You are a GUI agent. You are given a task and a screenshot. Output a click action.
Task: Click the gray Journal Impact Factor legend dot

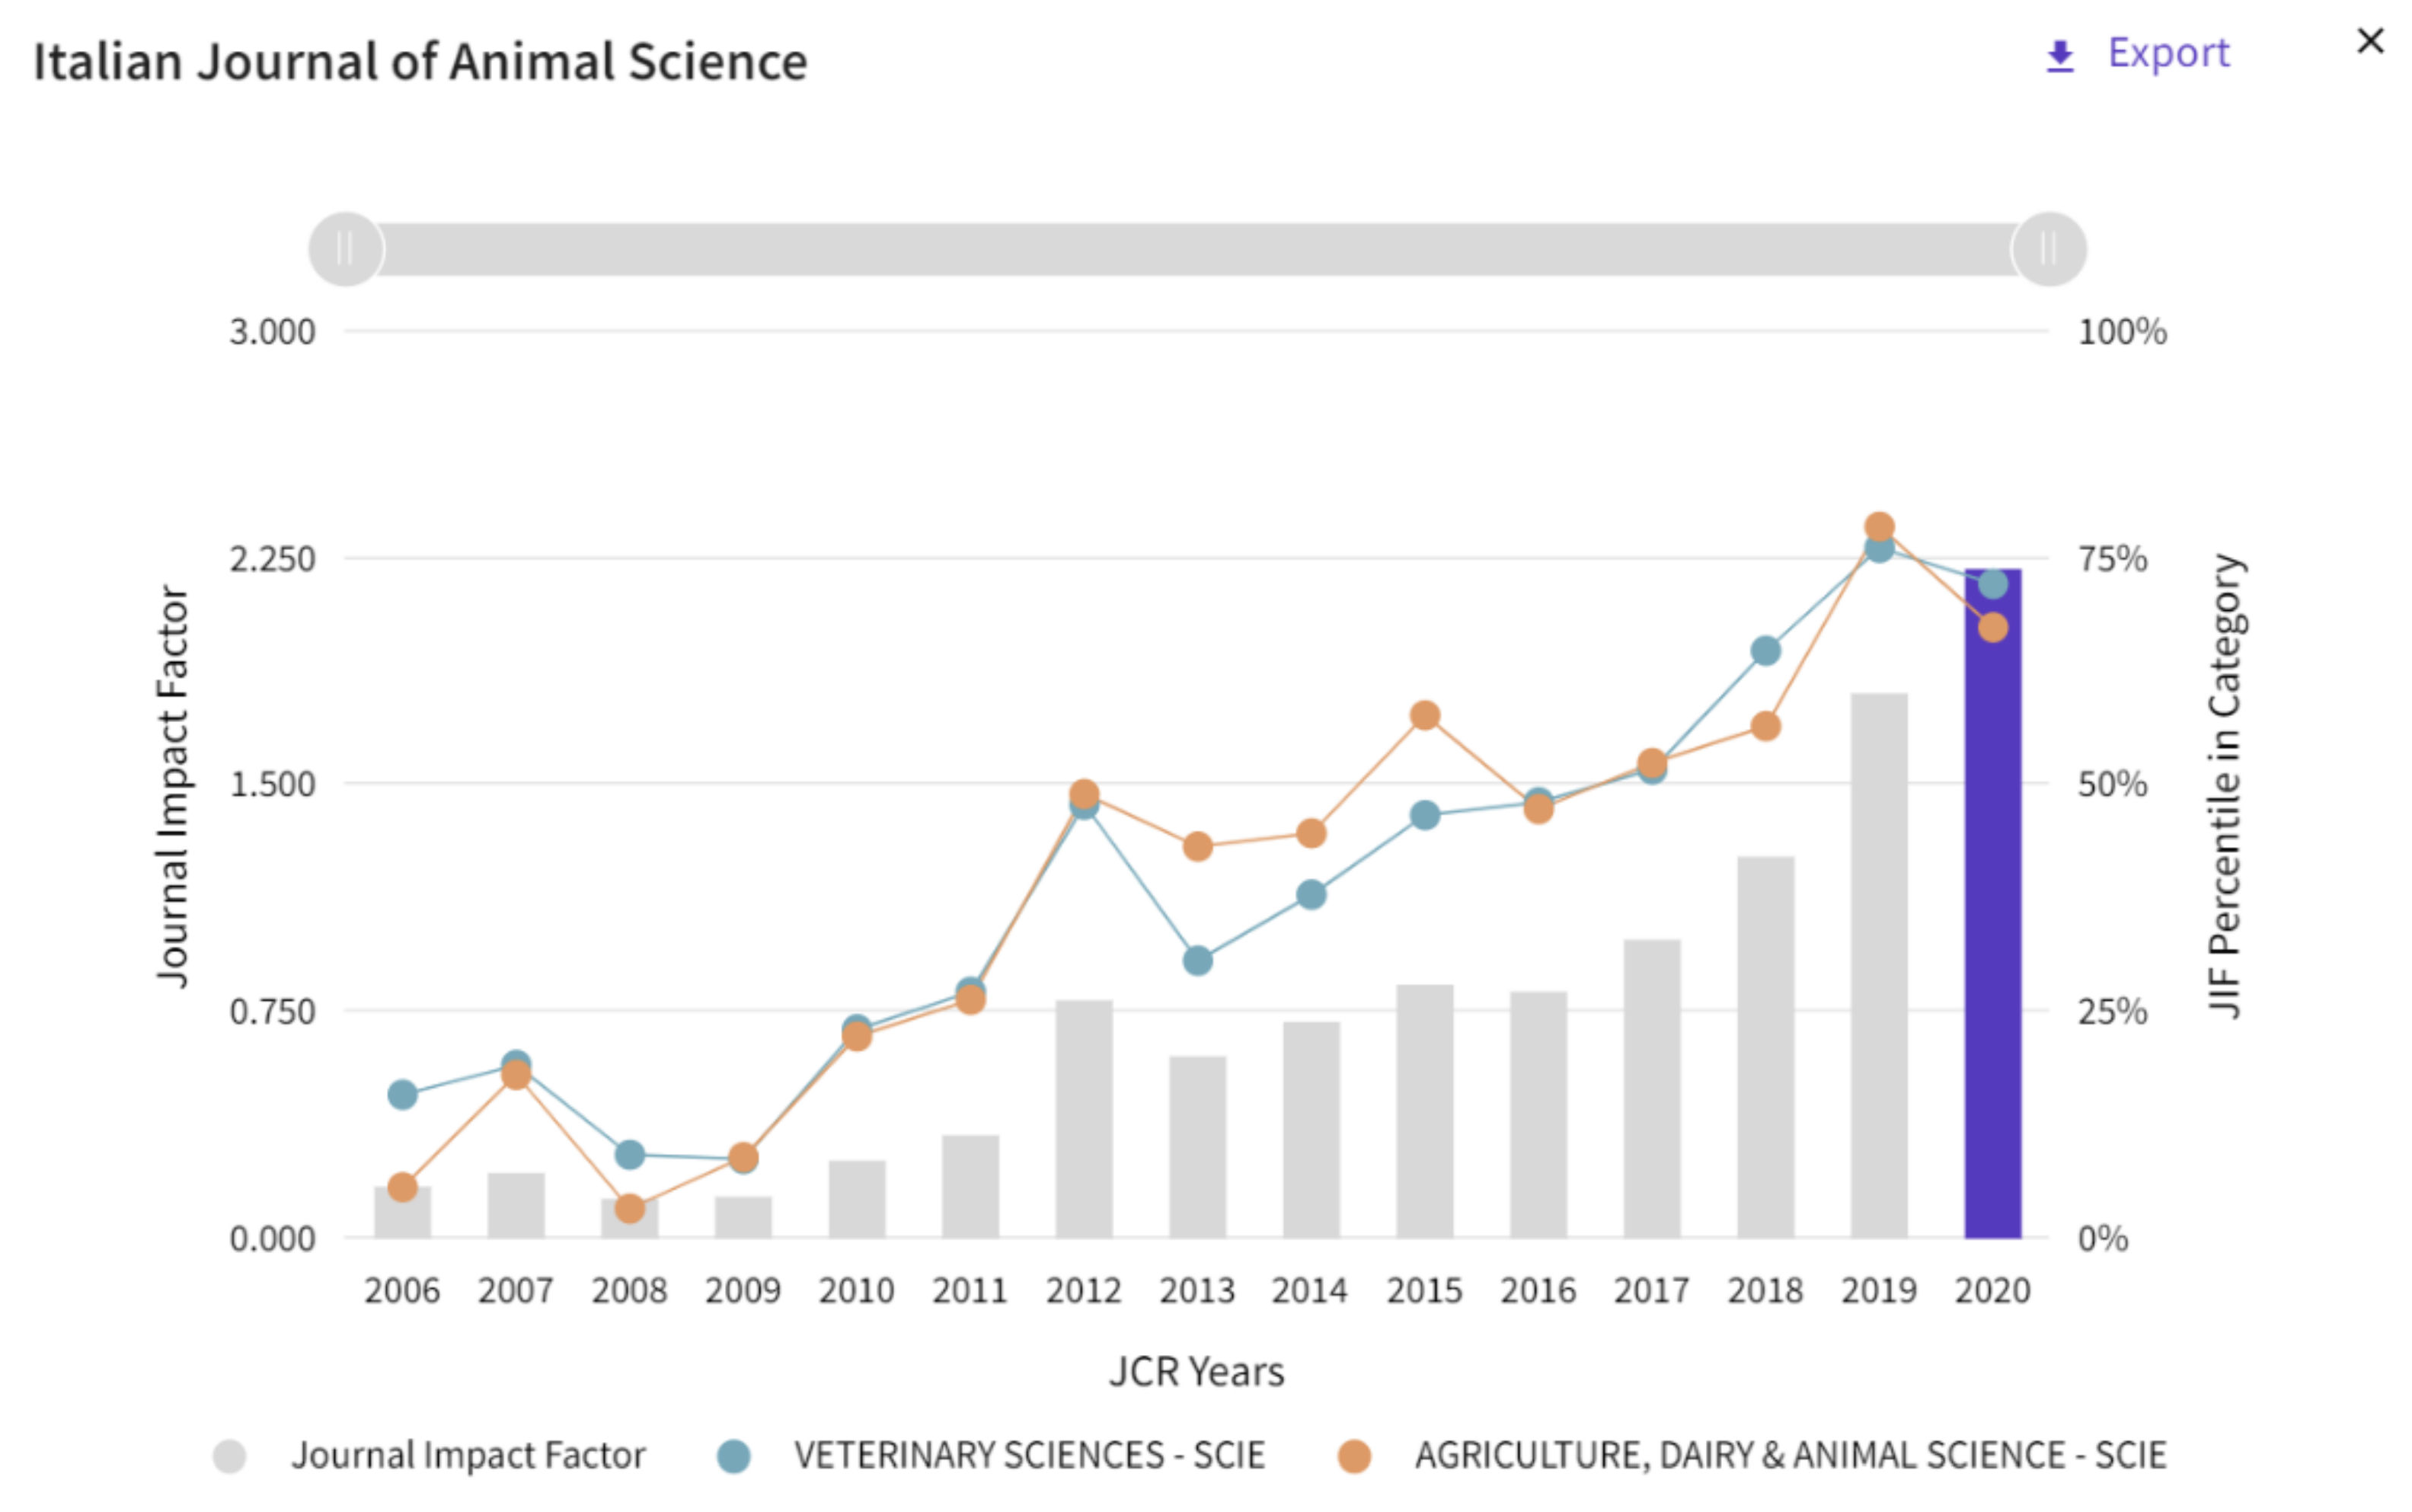(x=230, y=1456)
